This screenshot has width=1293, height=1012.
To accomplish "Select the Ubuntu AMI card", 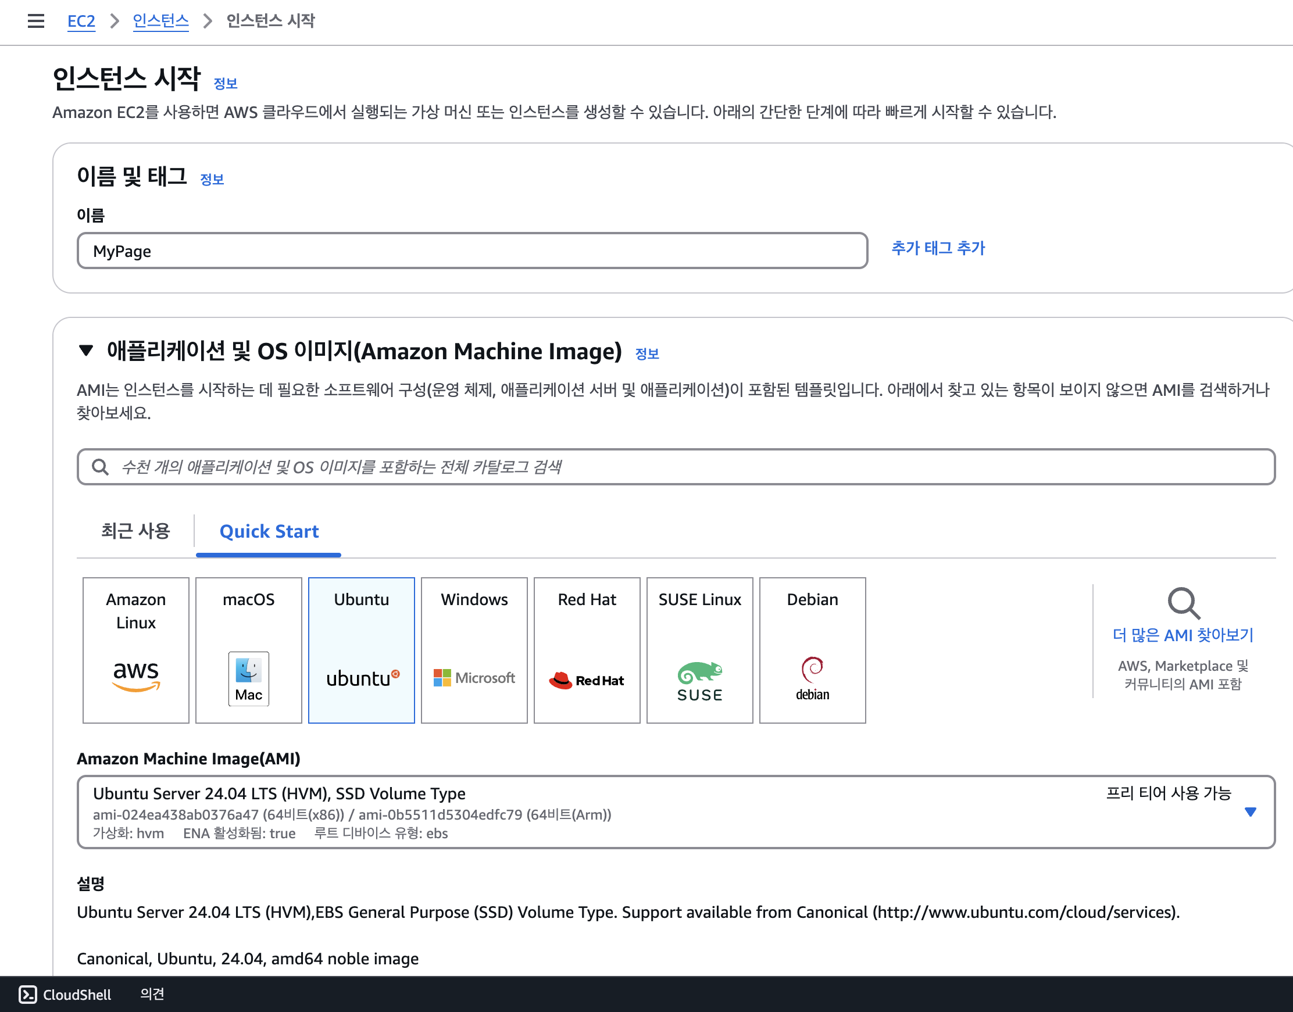I will click(362, 650).
